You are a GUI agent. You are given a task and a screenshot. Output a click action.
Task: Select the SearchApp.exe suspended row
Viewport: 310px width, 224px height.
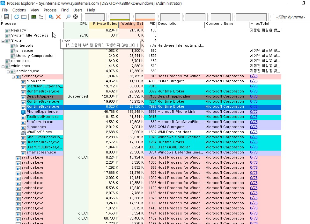tap(141, 97)
